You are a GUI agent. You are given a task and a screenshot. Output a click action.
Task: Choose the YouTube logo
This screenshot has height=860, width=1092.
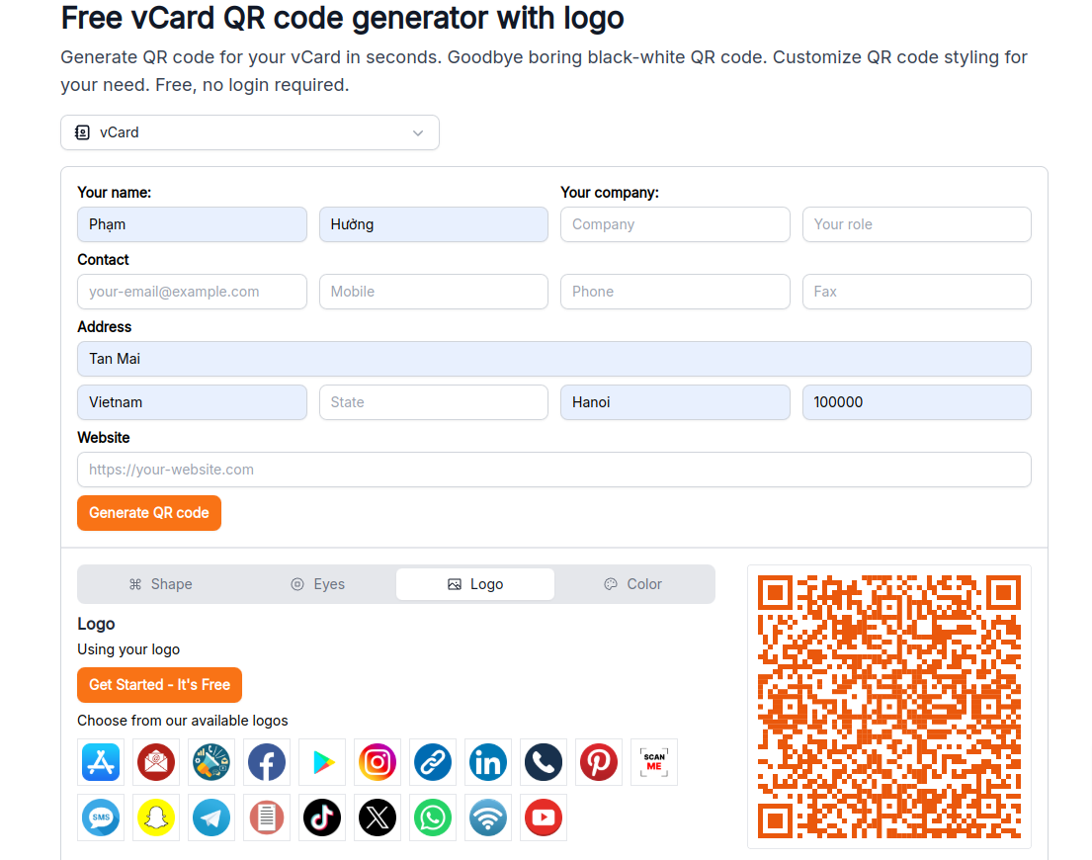[544, 817]
